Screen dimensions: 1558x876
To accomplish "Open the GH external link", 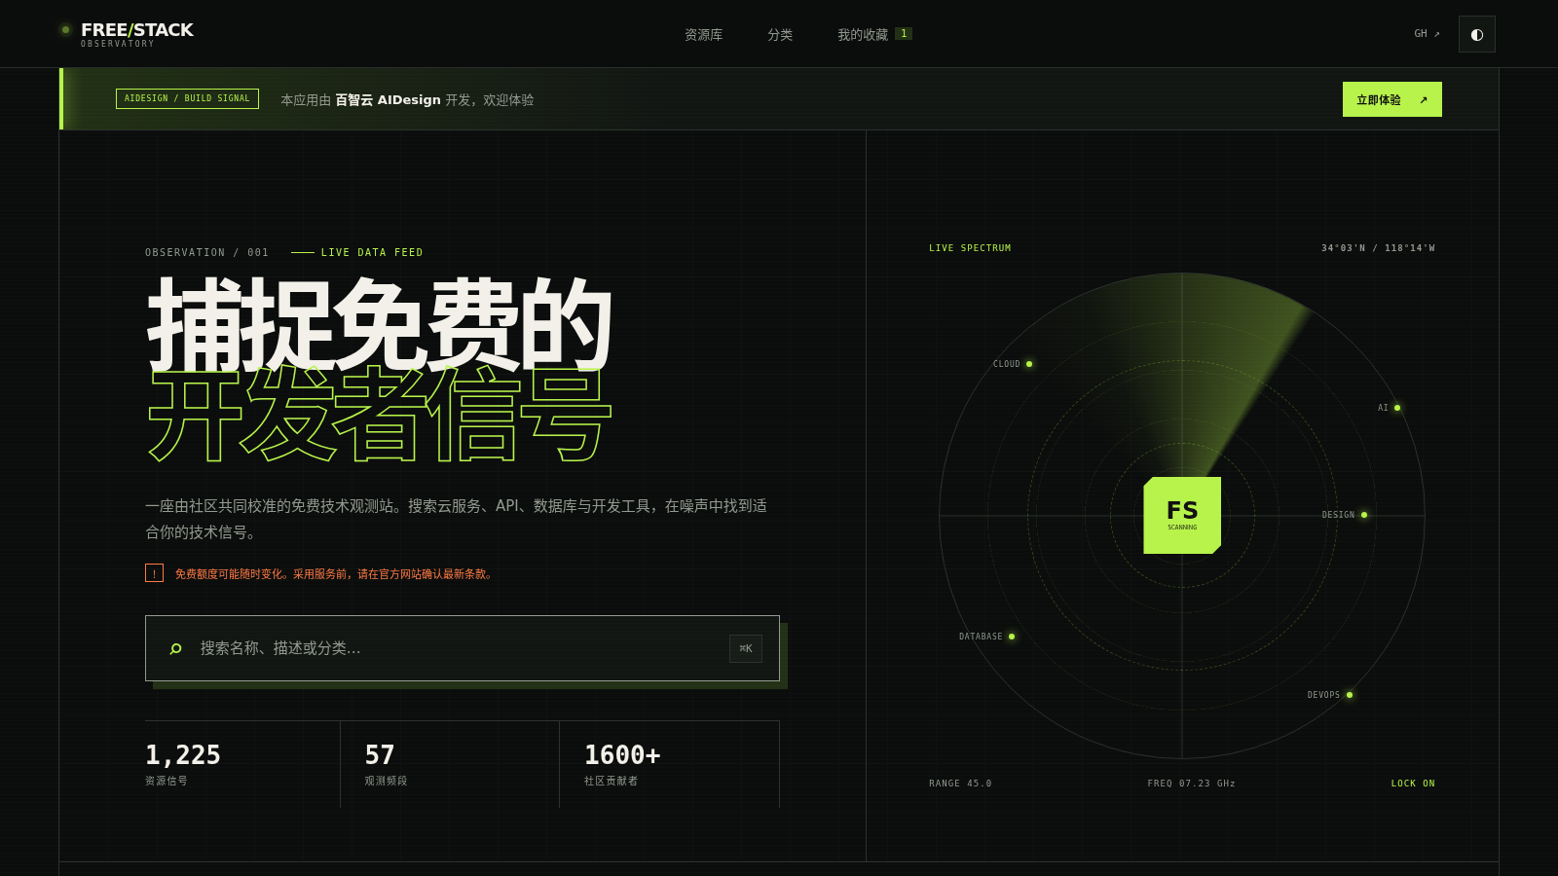I will tap(1427, 34).
